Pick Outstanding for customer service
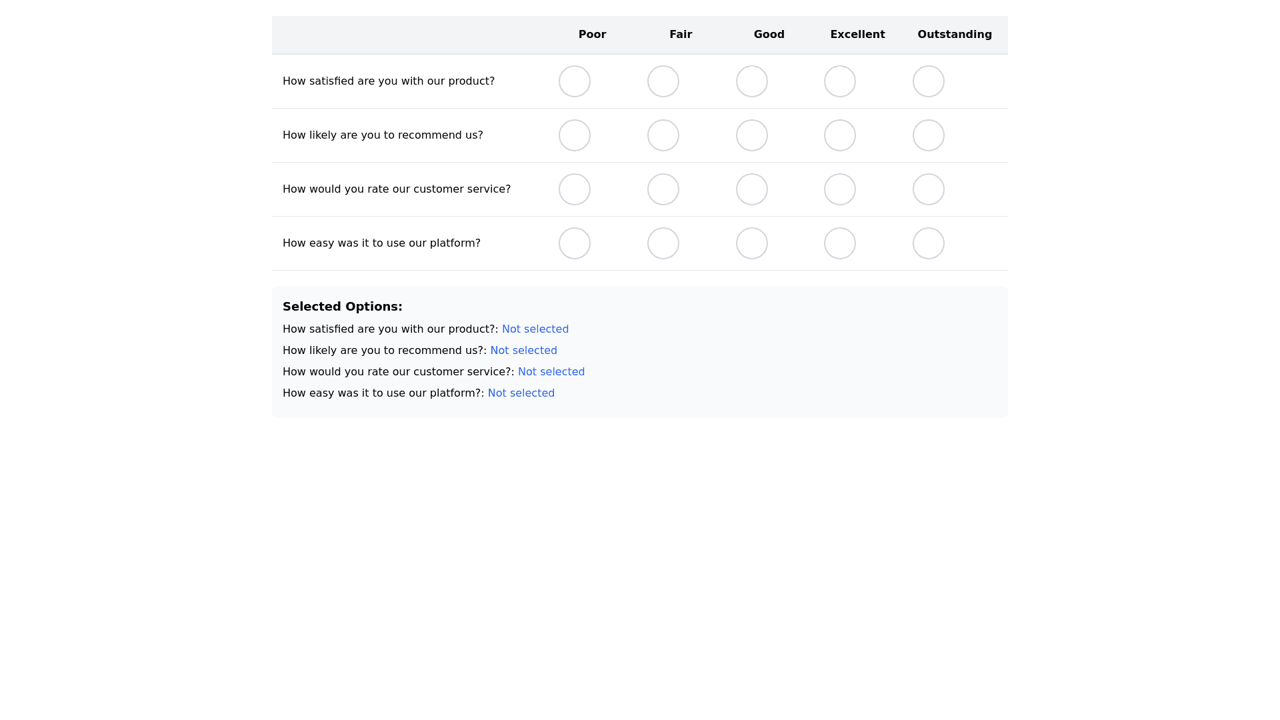This screenshot has height=720, width=1280. pos(929,189)
